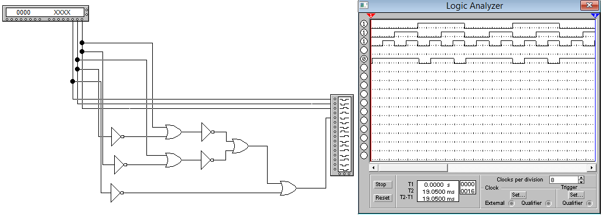Decrease Clocks per division with down arrow

click(581, 181)
